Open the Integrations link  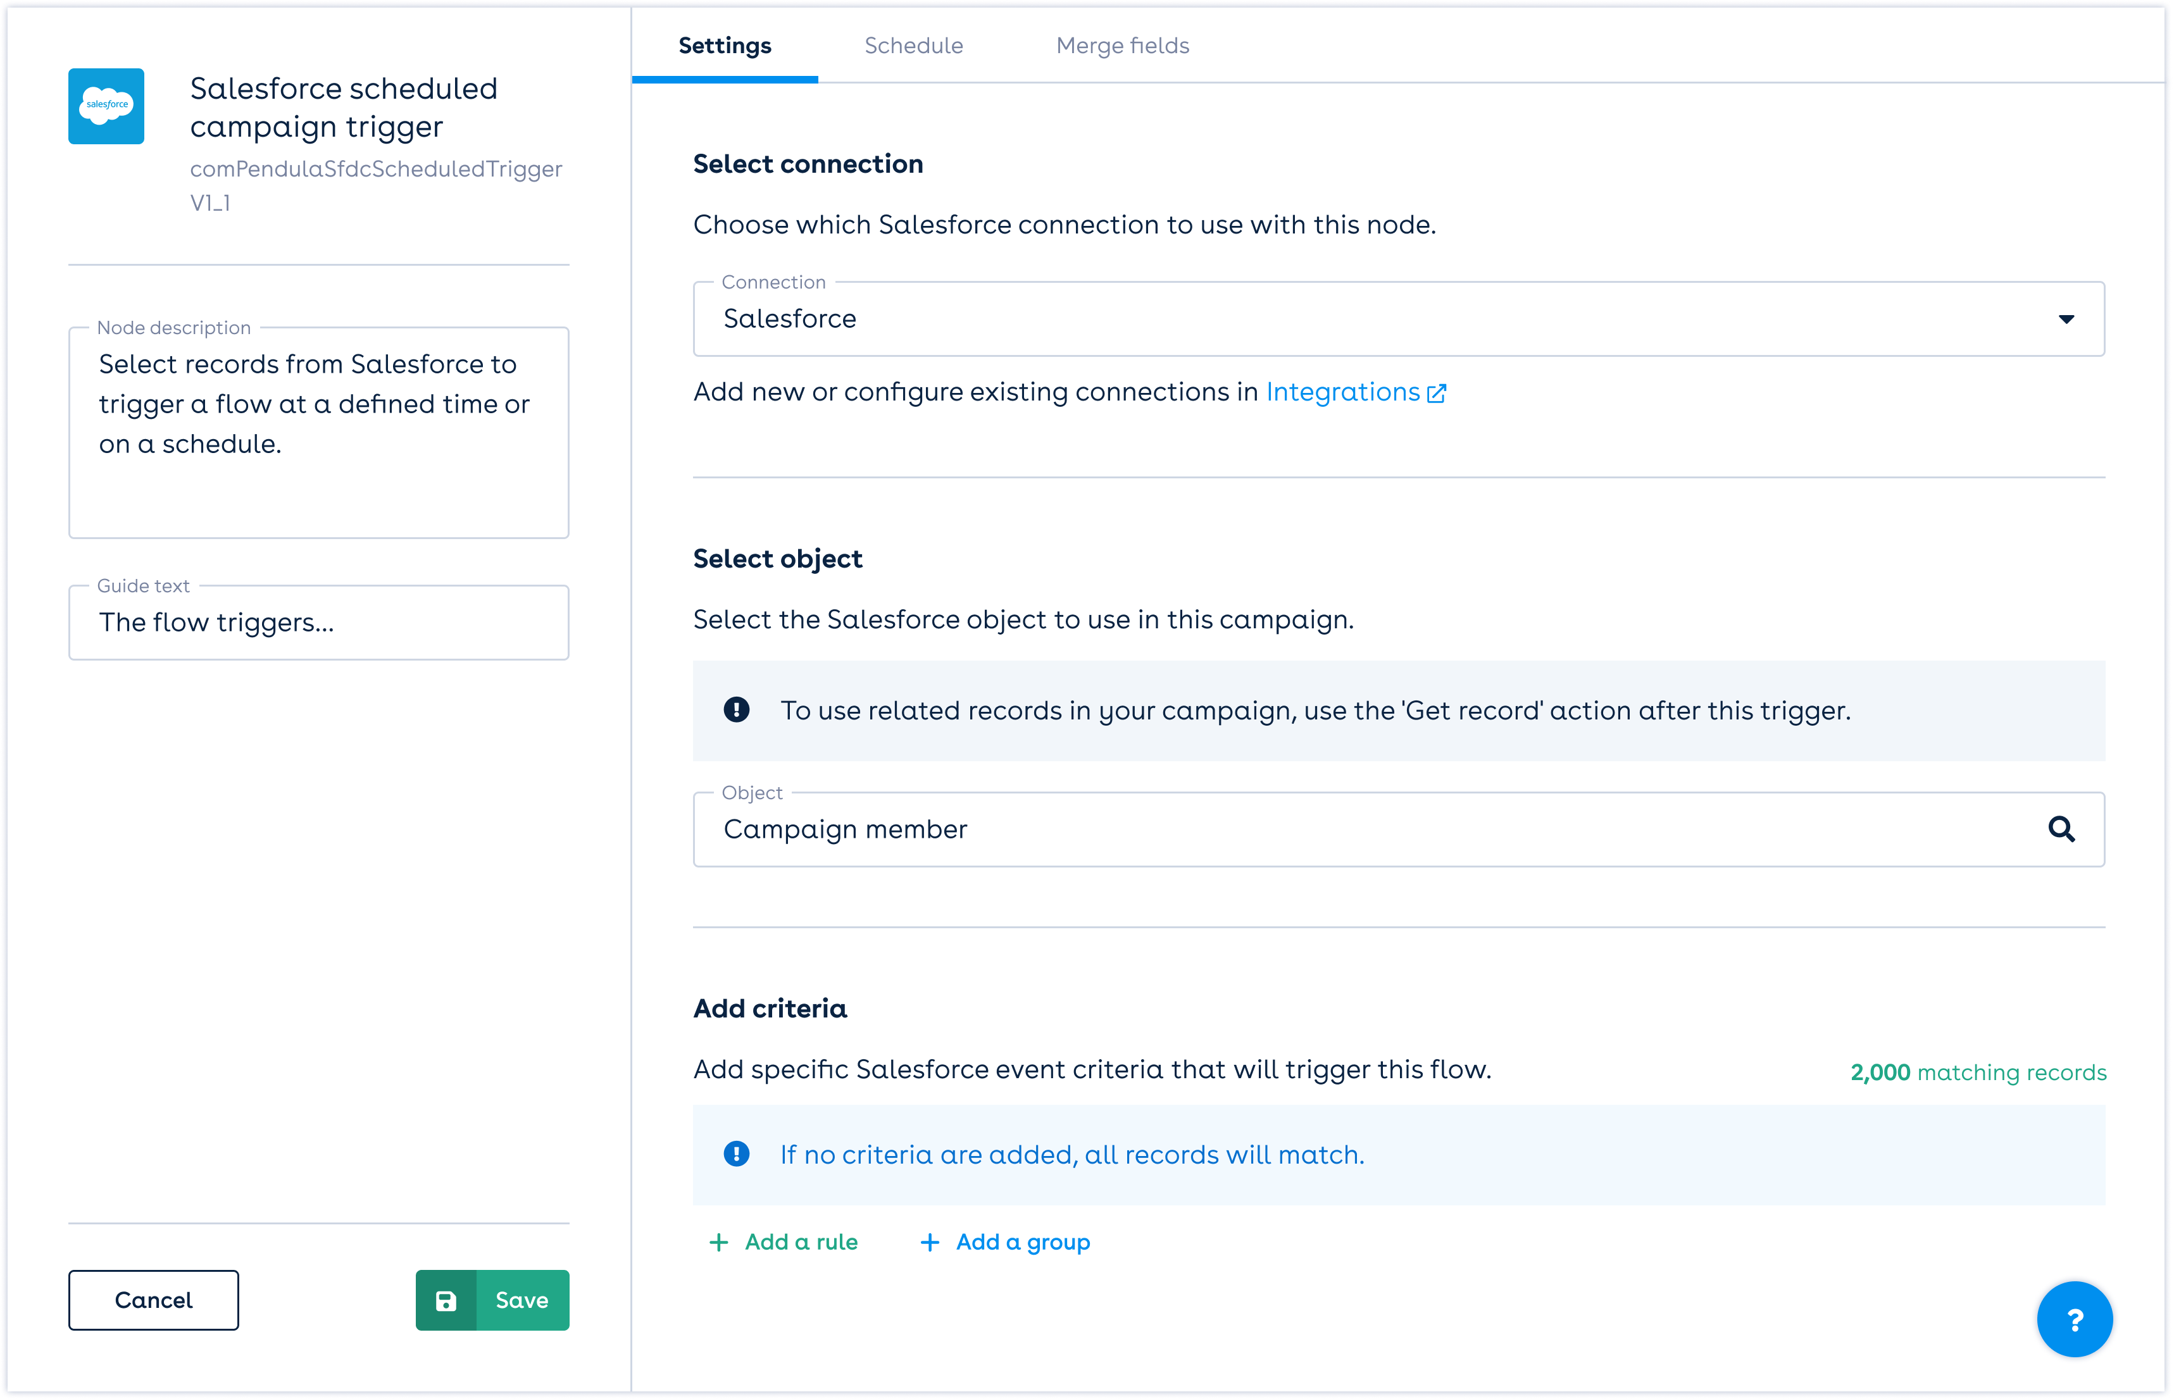click(1342, 392)
